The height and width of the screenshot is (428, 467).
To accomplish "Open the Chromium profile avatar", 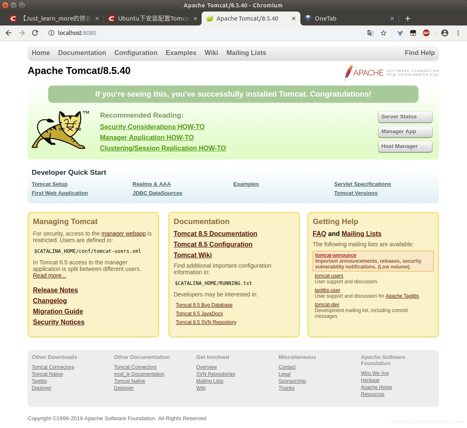I will 445,33.
